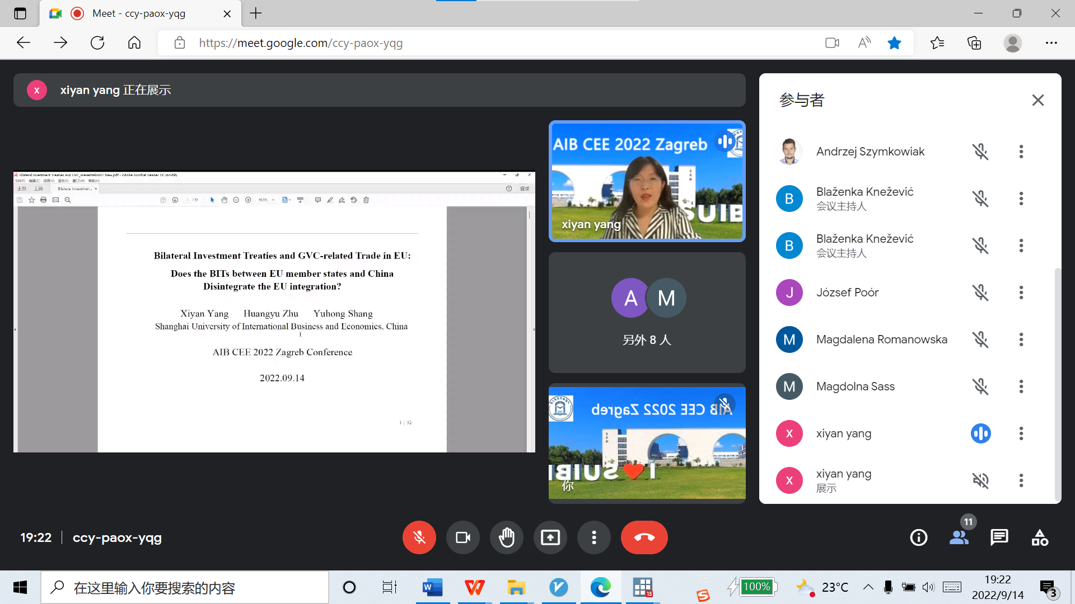Close the participants panel
The image size is (1075, 604).
1037,100
